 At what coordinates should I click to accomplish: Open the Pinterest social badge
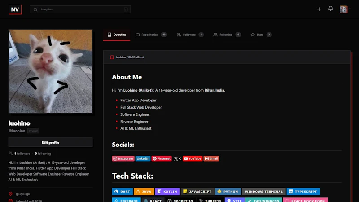coord(162,158)
